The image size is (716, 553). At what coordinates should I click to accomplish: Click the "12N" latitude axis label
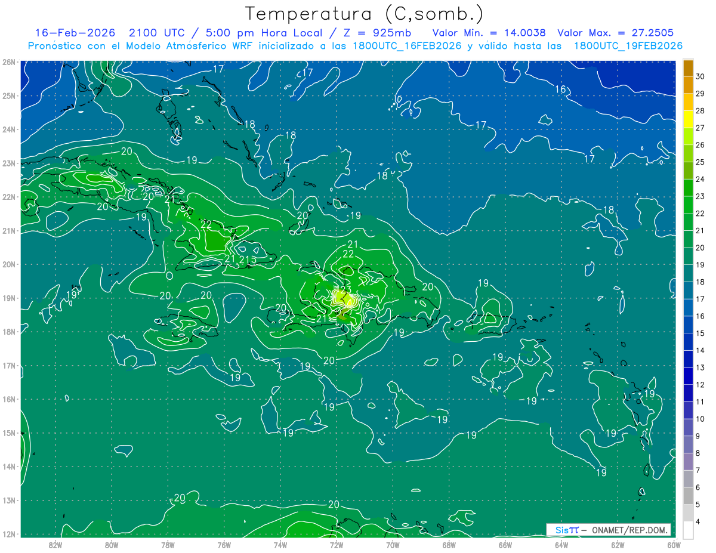click(9, 535)
